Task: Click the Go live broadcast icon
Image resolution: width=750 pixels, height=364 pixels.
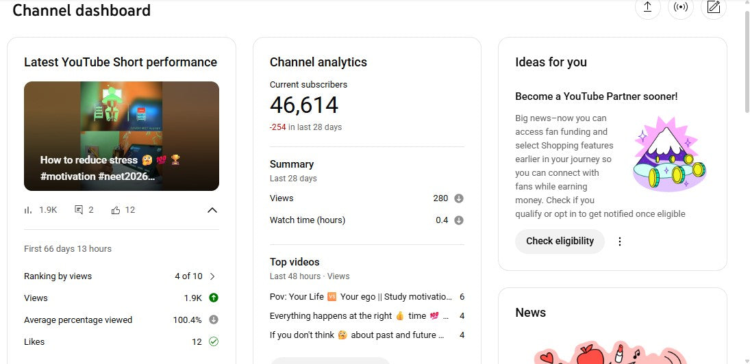Action: [x=680, y=8]
